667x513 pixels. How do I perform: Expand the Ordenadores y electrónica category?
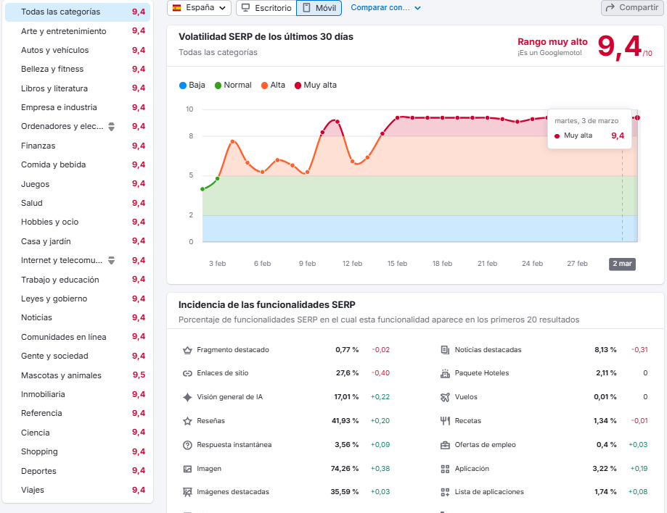(x=111, y=127)
